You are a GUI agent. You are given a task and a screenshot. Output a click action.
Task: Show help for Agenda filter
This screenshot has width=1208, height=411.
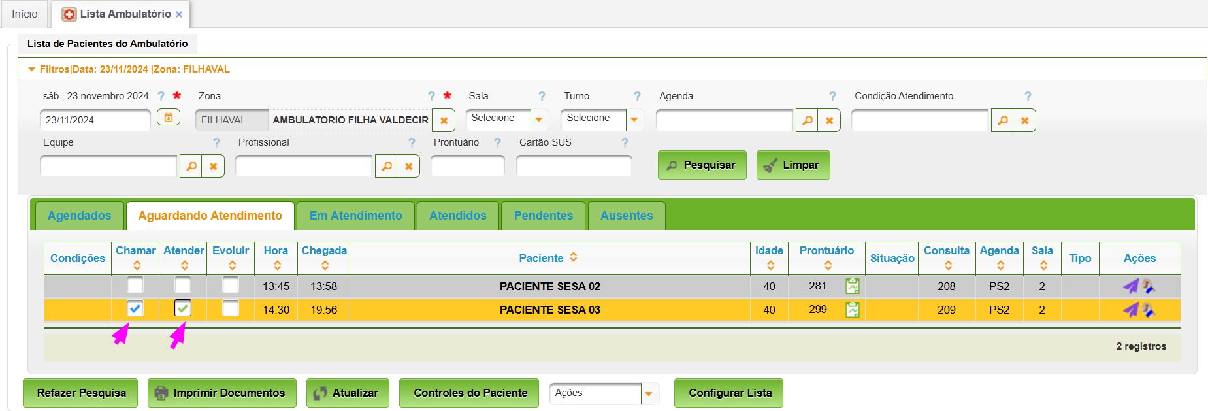point(832,96)
